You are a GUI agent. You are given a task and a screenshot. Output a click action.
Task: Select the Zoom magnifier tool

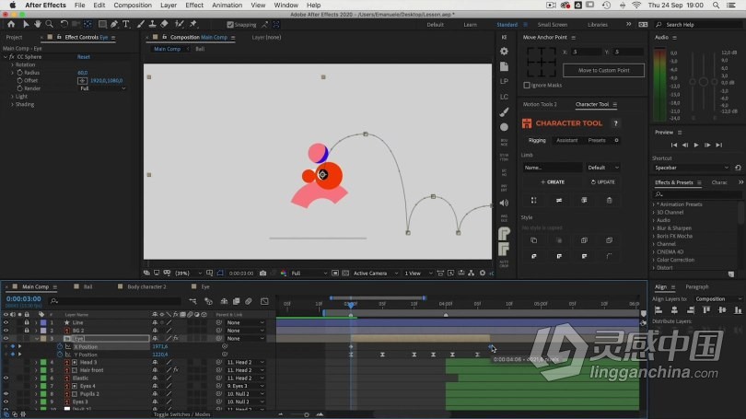(x=49, y=24)
